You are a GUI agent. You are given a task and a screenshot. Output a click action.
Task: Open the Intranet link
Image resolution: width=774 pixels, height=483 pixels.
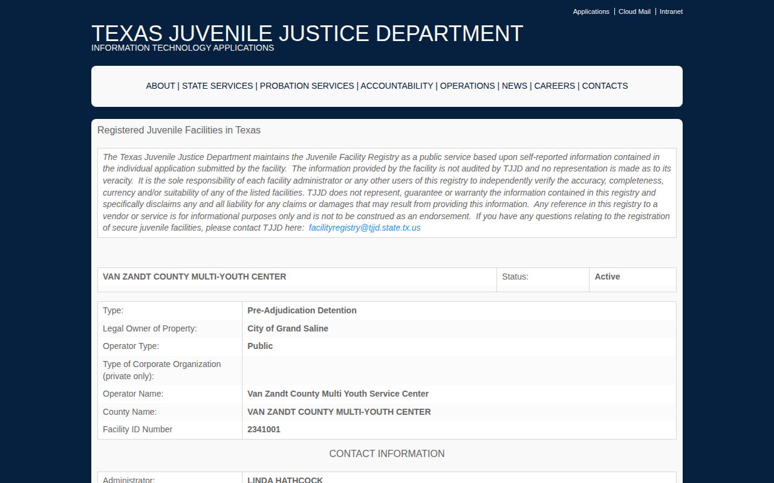671,11
